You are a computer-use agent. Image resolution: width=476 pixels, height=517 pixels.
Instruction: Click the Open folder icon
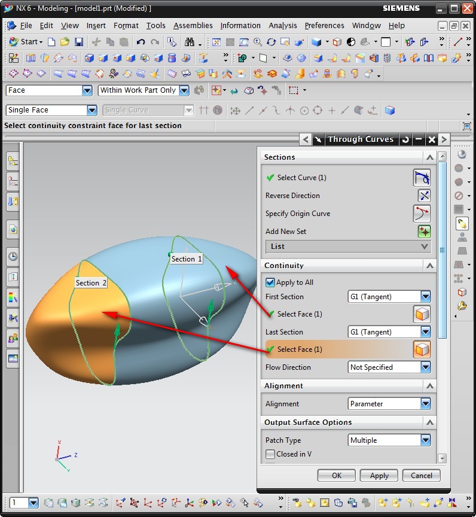[65, 42]
